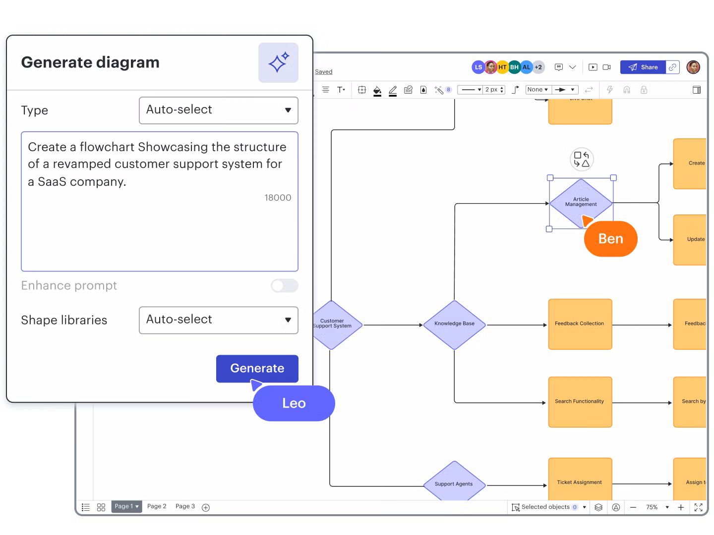Click the magic AI suggestions wand

tap(438, 90)
